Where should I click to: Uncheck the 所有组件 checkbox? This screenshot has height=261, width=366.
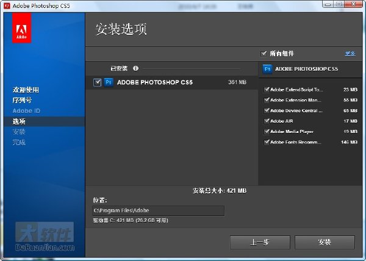click(264, 54)
